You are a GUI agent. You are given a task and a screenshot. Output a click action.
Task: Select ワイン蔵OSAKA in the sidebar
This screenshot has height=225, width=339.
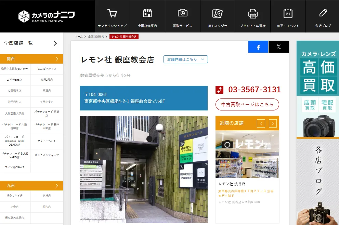[x=14, y=167]
